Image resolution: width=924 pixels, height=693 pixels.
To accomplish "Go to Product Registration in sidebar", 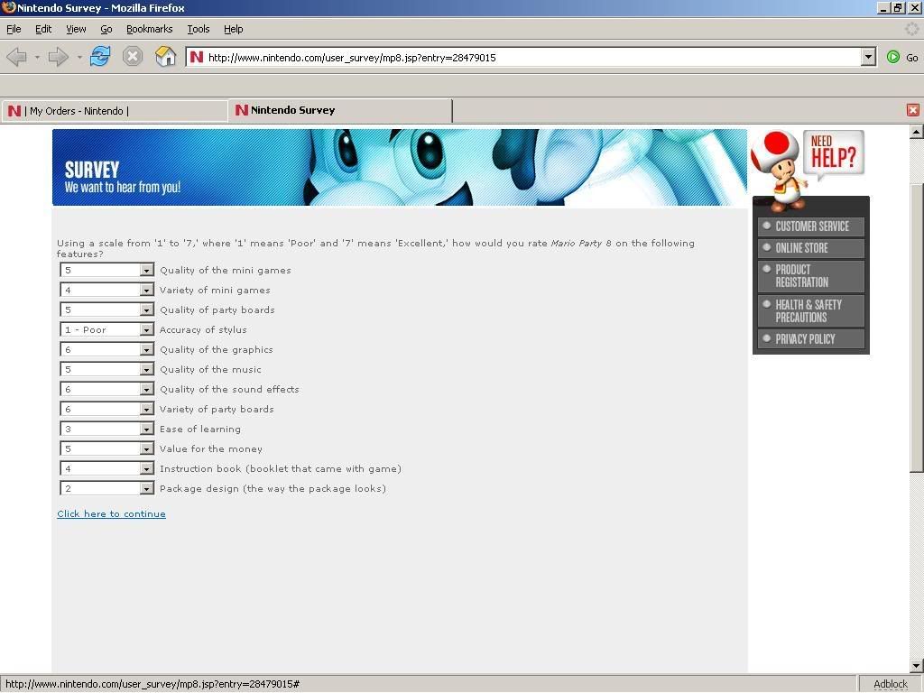I will coord(811,276).
